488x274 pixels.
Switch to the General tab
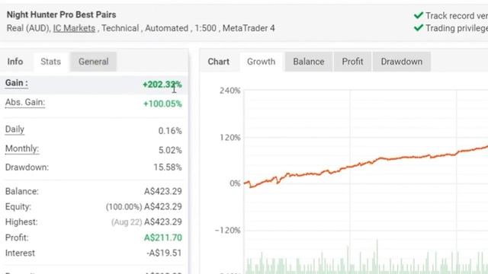click(x=93, y=62)
